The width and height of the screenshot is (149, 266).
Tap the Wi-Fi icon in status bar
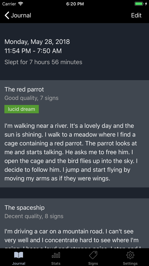tap(21, 4)
